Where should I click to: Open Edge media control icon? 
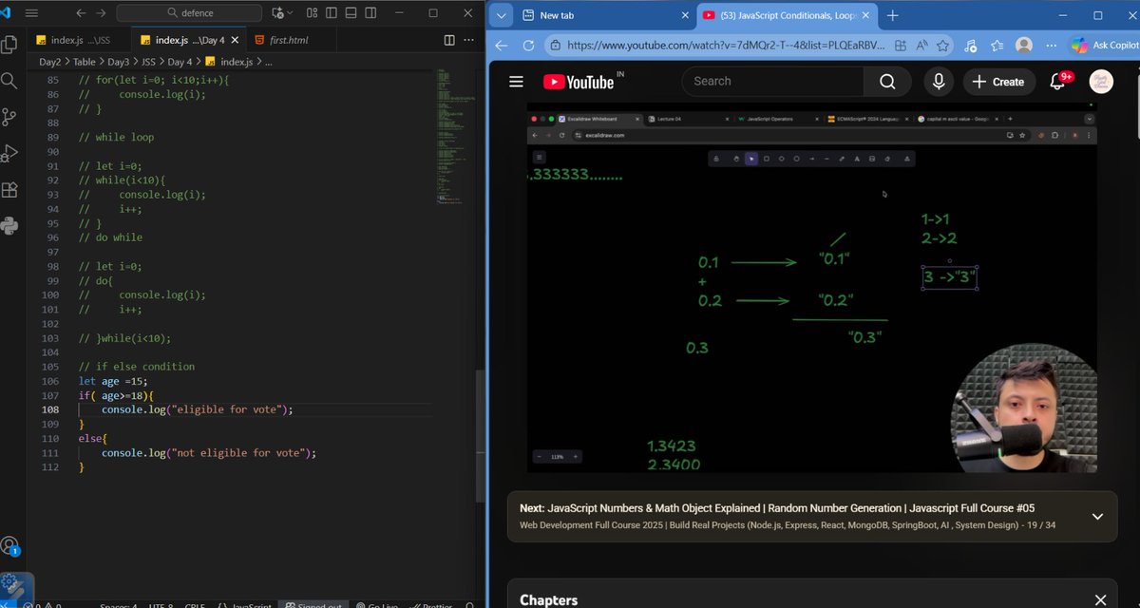pyautogui.click(x=970, y=45)
